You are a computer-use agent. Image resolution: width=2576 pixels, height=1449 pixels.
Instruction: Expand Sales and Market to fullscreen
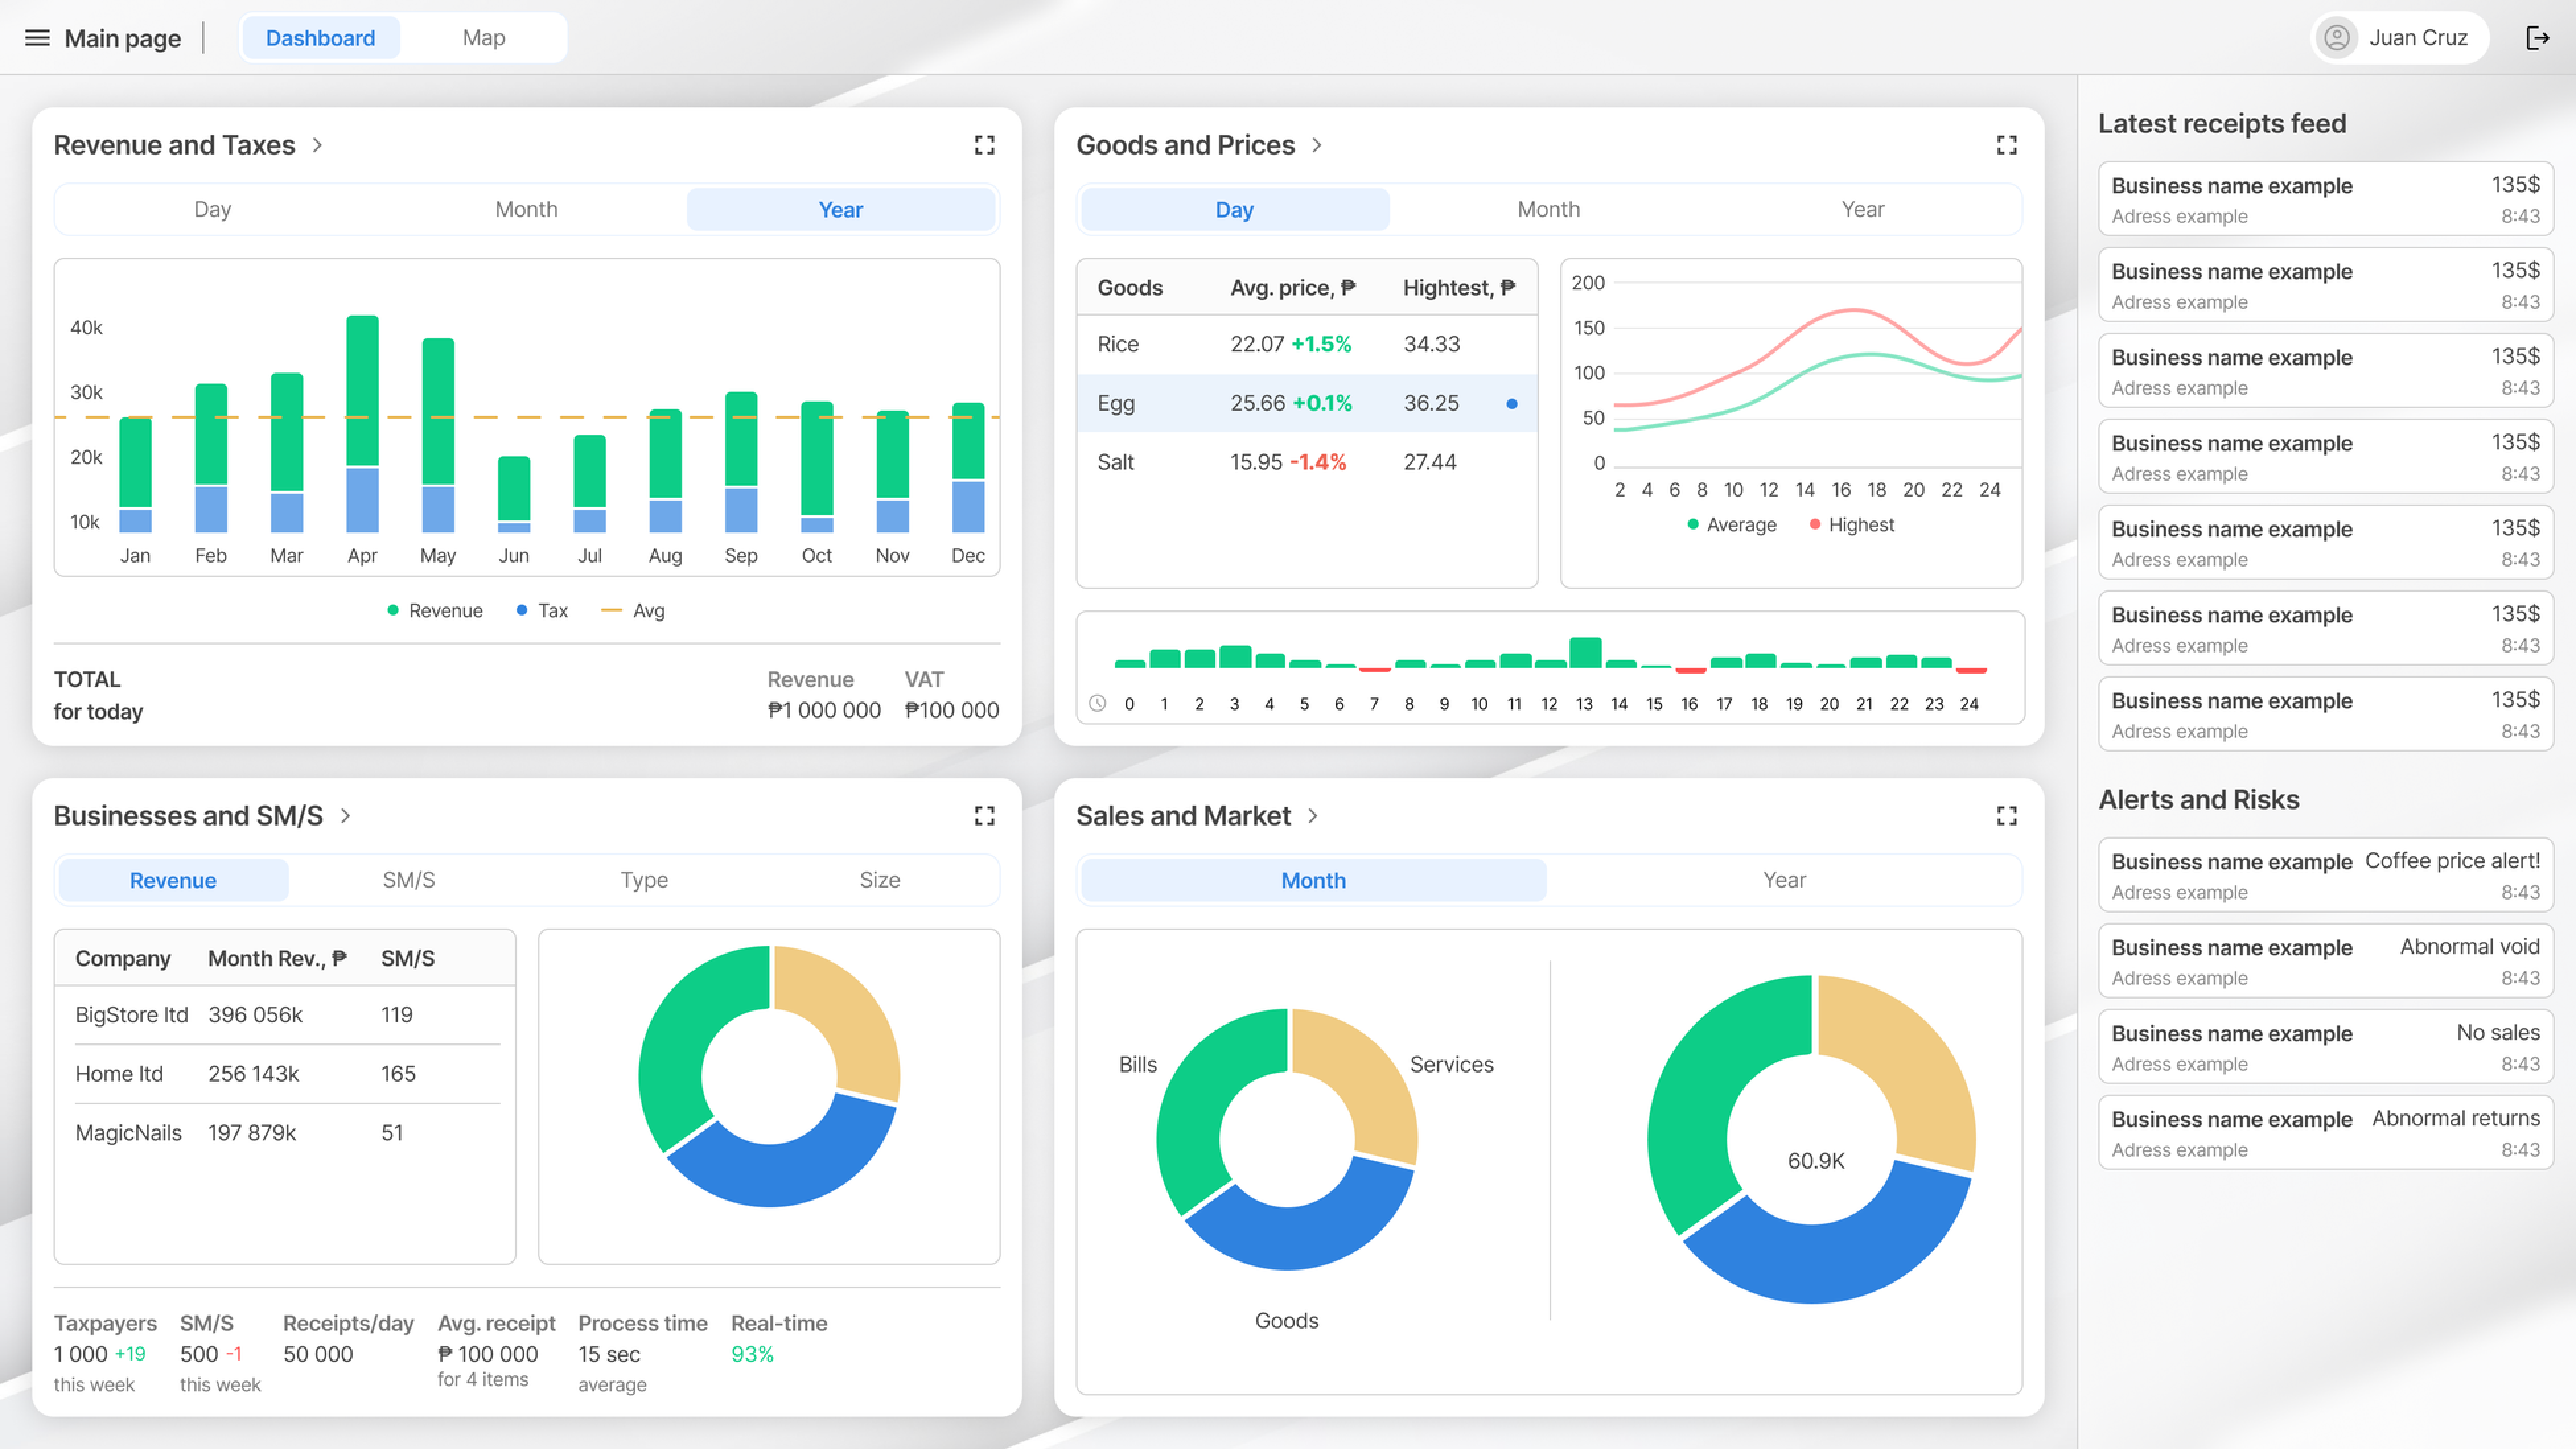[x=2006, y=816]
